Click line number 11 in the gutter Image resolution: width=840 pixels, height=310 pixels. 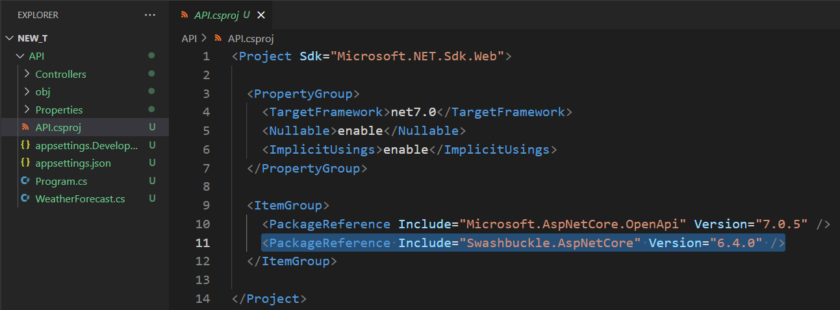pos(203,243)
